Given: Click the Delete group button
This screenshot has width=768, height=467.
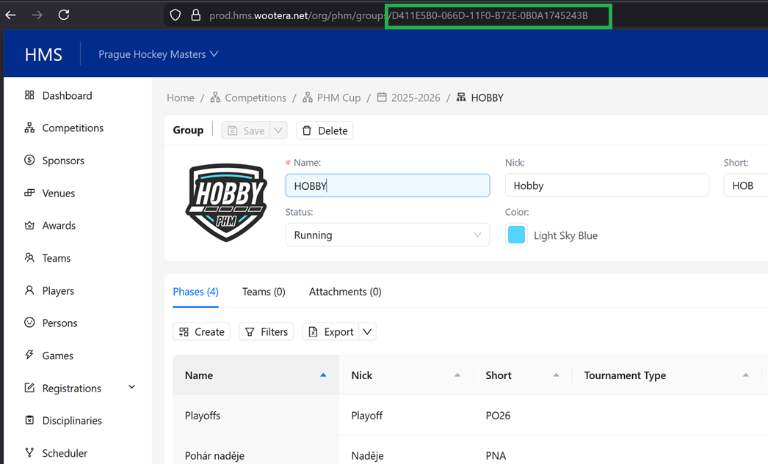Looking at the screenshot, I should 325,130.
